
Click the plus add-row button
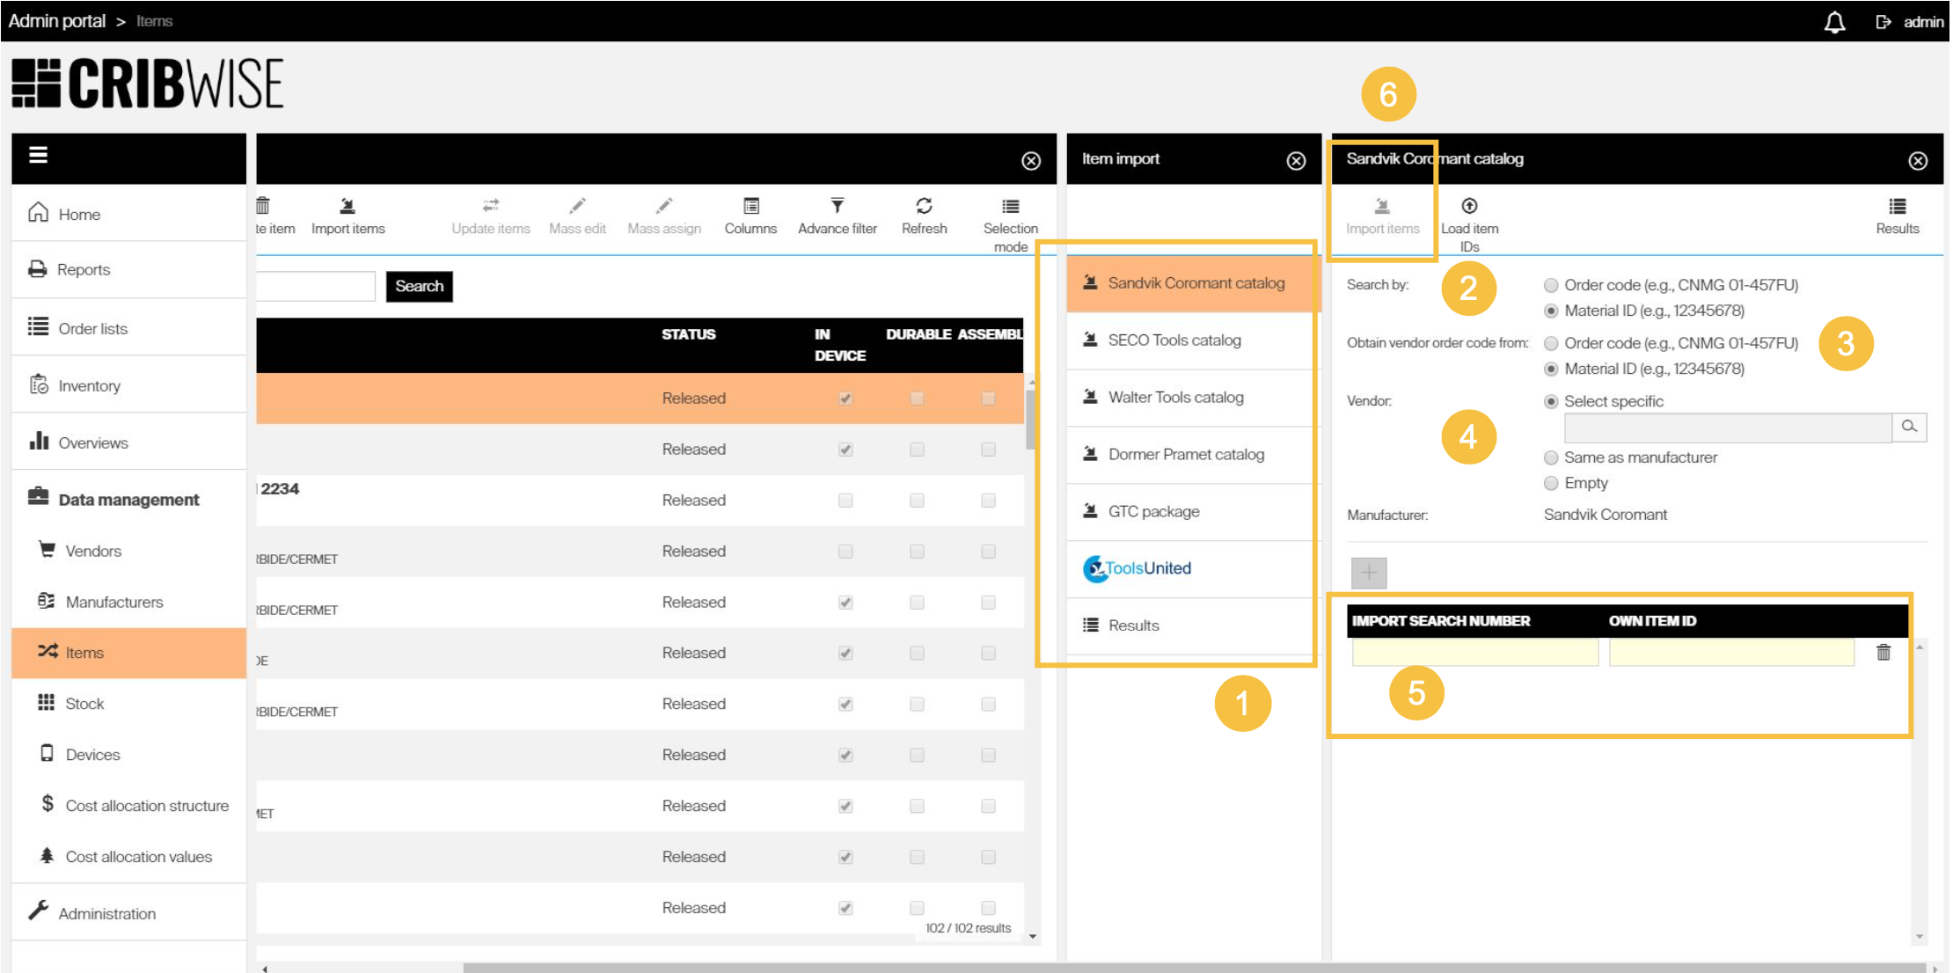(x=1369, y=573)
